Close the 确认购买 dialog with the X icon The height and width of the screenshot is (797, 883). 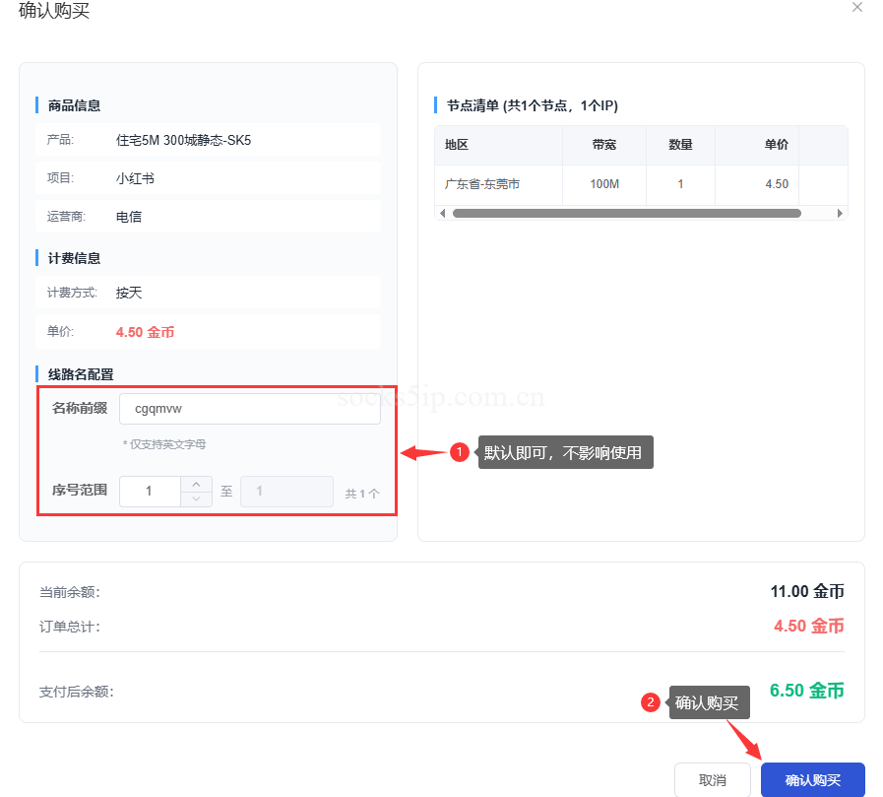tap(855, 8)
